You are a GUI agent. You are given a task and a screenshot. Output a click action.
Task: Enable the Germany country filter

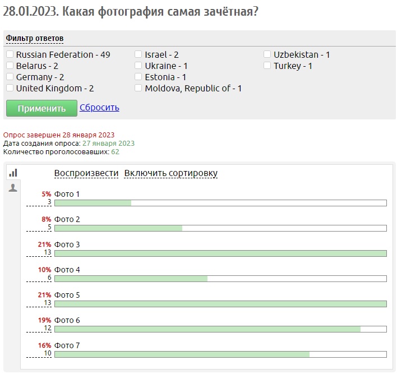pos(10,77)
